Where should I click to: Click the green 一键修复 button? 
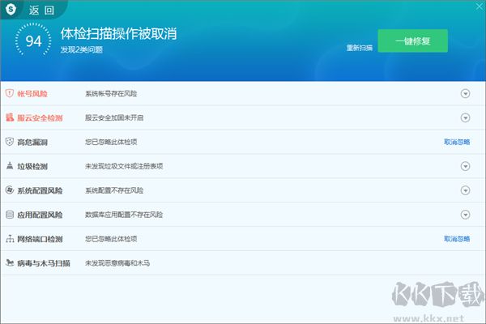[x=412, y=41]
